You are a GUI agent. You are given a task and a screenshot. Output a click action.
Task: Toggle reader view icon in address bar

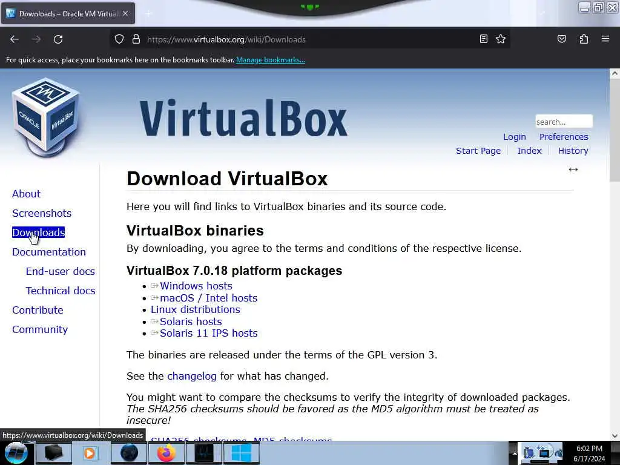483,39
